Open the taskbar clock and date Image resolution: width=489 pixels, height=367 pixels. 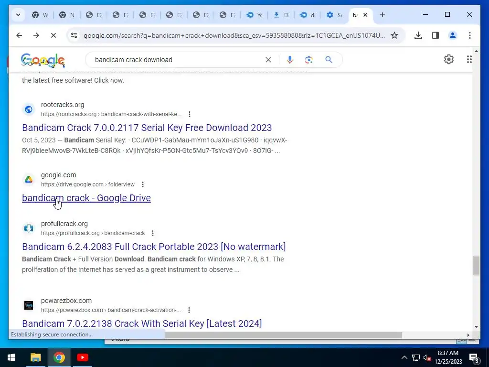(x=448, y=357)
